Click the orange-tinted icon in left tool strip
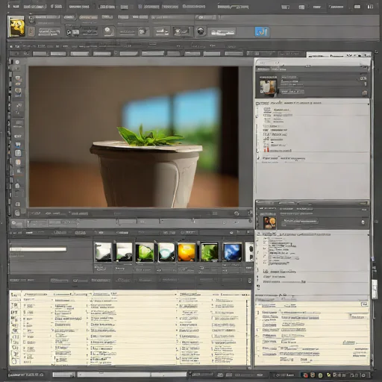382x382 pixels. tap(18, 162)
